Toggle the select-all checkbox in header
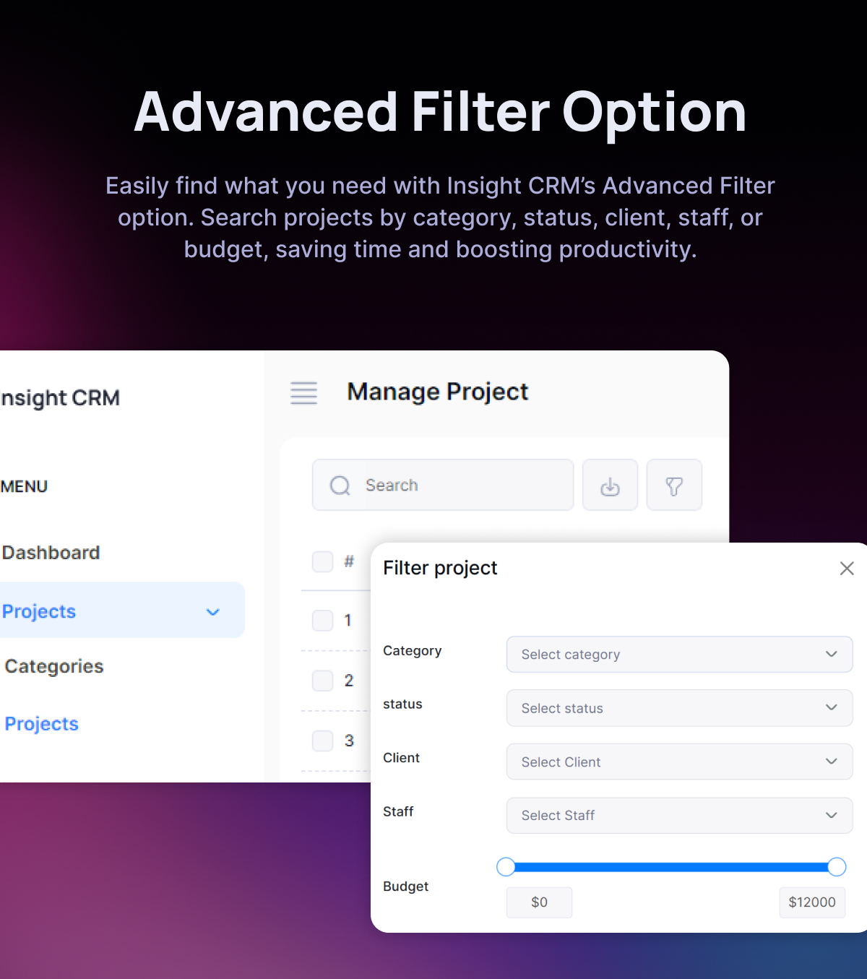867x979 pixels. coord(322,561)
